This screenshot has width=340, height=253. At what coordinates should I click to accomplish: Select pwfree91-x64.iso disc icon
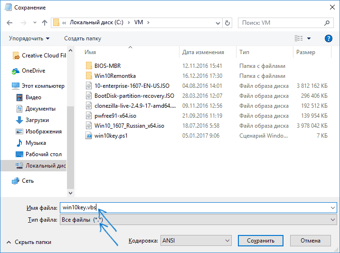pos(89,116)
